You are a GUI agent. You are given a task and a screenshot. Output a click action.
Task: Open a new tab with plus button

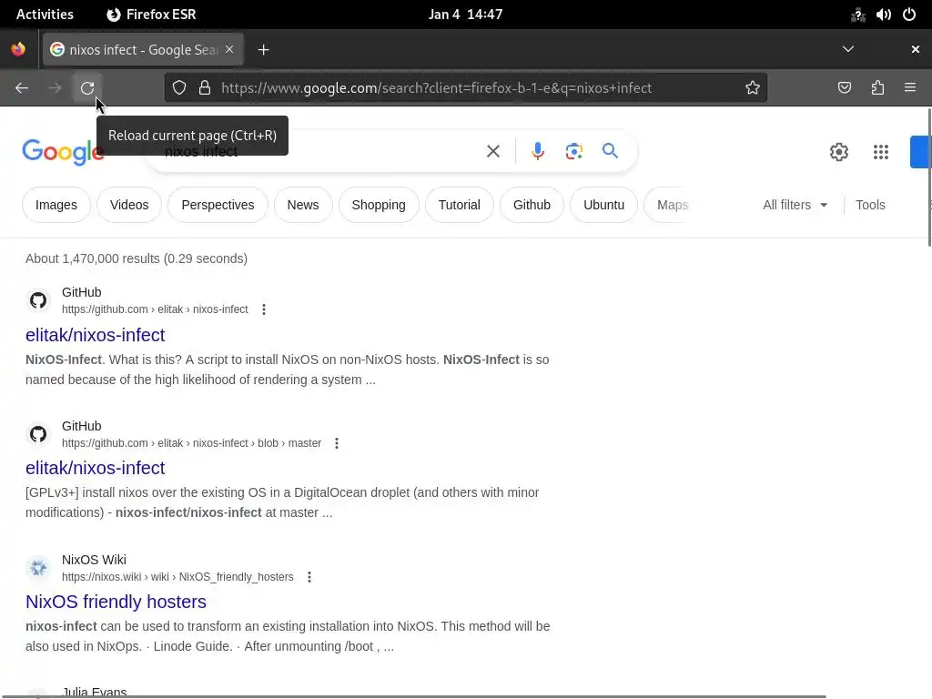pyautogui.click(x=264, y=50)
